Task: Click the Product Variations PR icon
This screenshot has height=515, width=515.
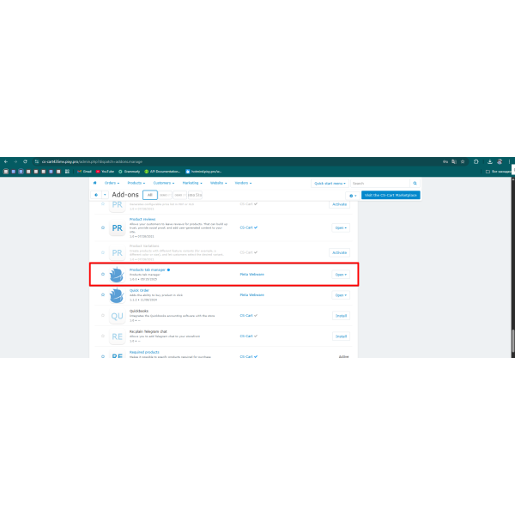Action: (x=117, y=253)
